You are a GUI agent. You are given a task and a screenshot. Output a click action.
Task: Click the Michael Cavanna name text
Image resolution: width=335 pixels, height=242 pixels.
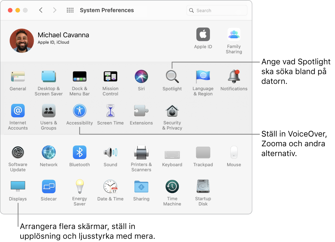coord(63,35)
